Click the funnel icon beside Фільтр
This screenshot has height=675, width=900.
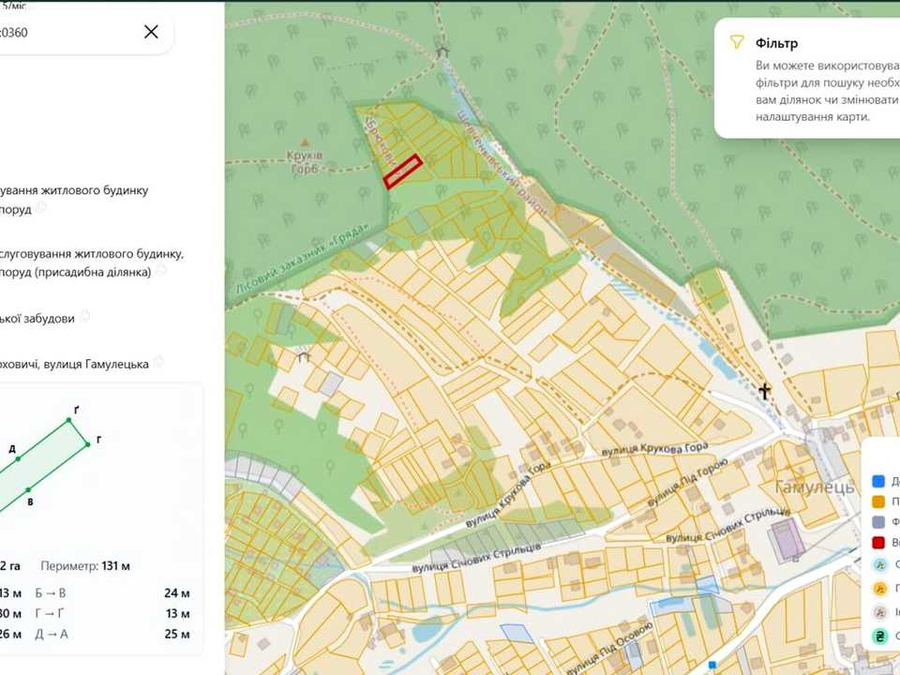pyautogui.click(x=736, y=42)
